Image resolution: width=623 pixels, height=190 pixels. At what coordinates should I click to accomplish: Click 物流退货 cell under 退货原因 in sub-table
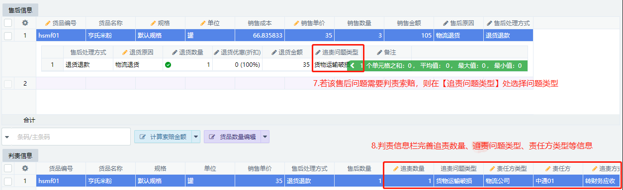coord(138,64)
